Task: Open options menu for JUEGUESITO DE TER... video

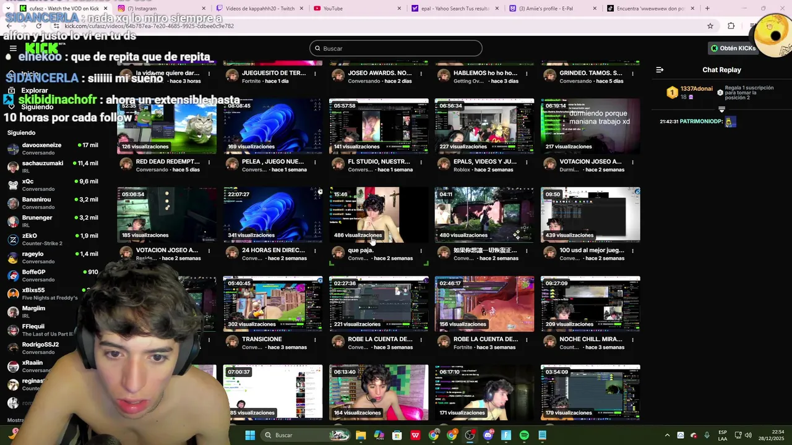Action: click(x=316, y=74)
